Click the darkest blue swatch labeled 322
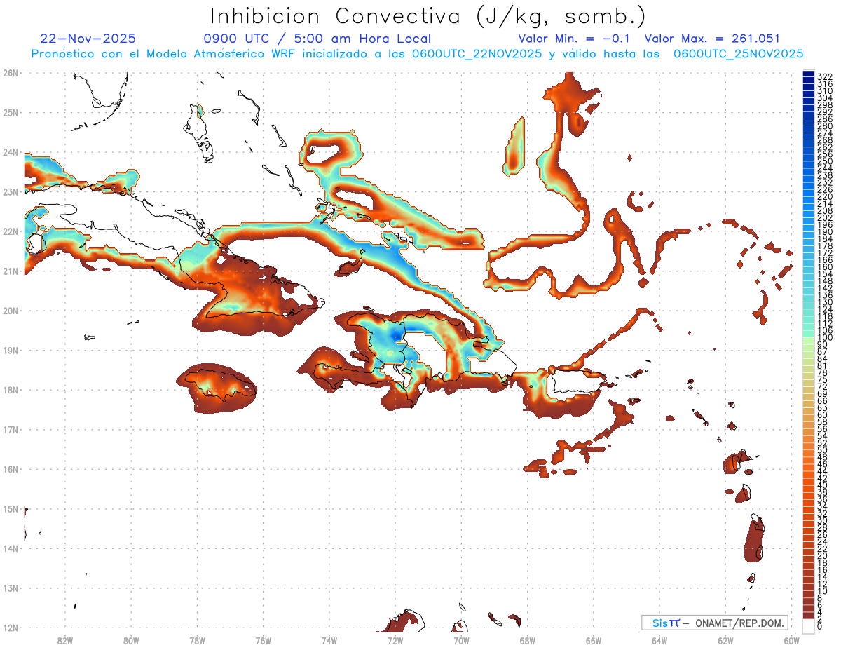 [x=809, y=74]
